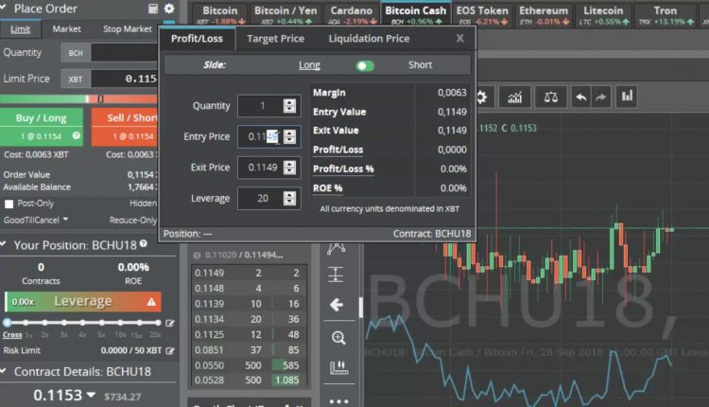The width and height of the screenshot is (709, 407).
Task: Click order book row priced 0.1139
Action: pyautogui.click(x=249, y=304)
